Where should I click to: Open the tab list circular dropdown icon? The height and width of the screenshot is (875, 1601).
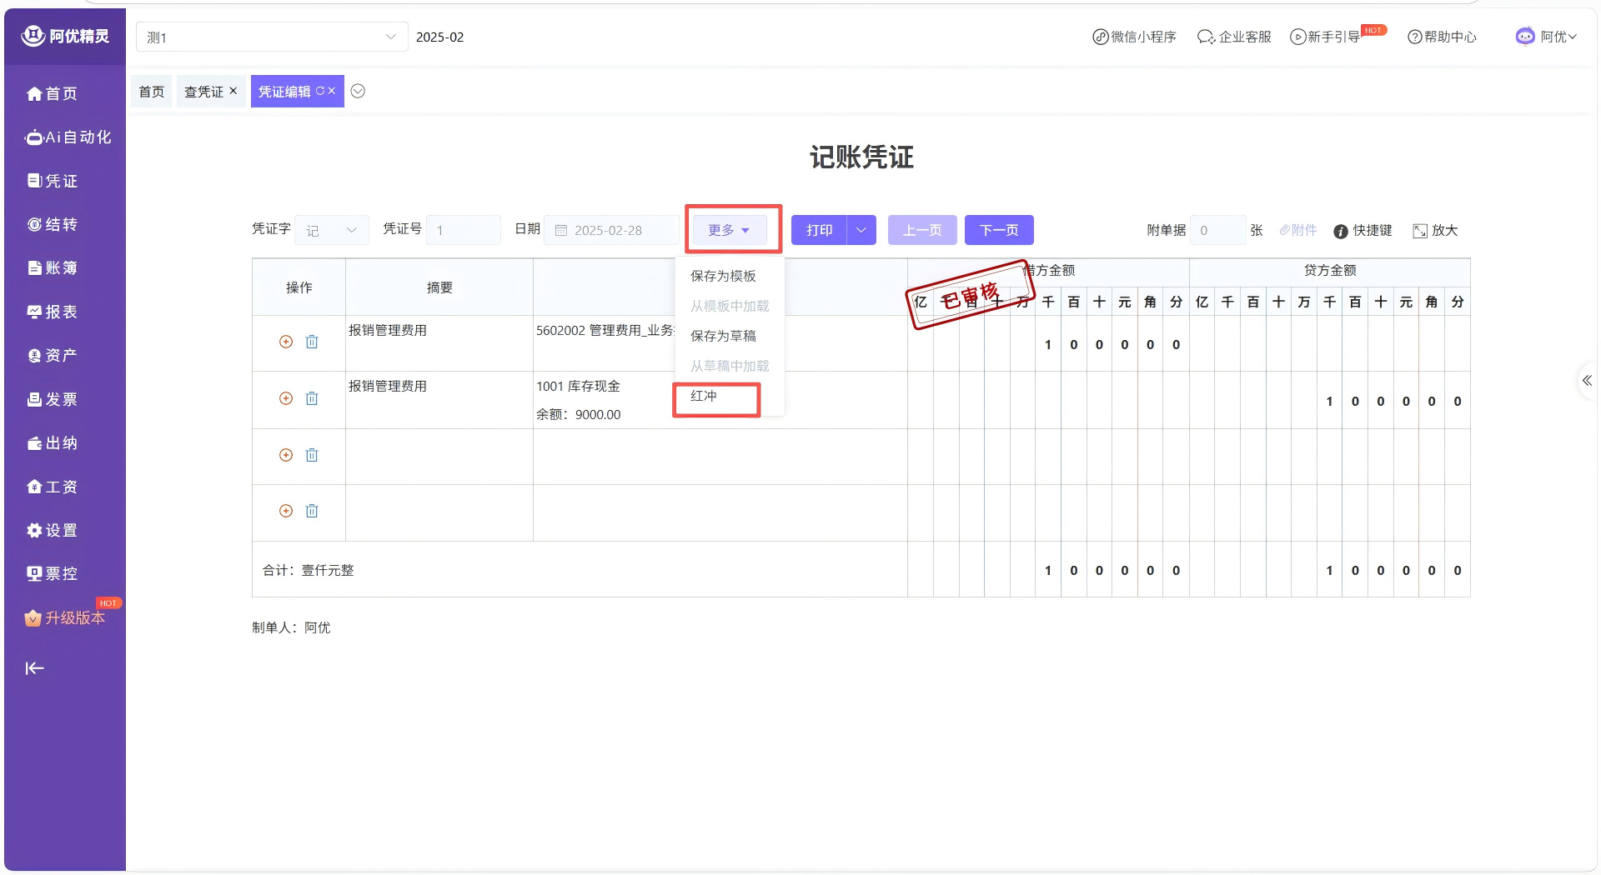pyautogui.click(x=358, y=92)
